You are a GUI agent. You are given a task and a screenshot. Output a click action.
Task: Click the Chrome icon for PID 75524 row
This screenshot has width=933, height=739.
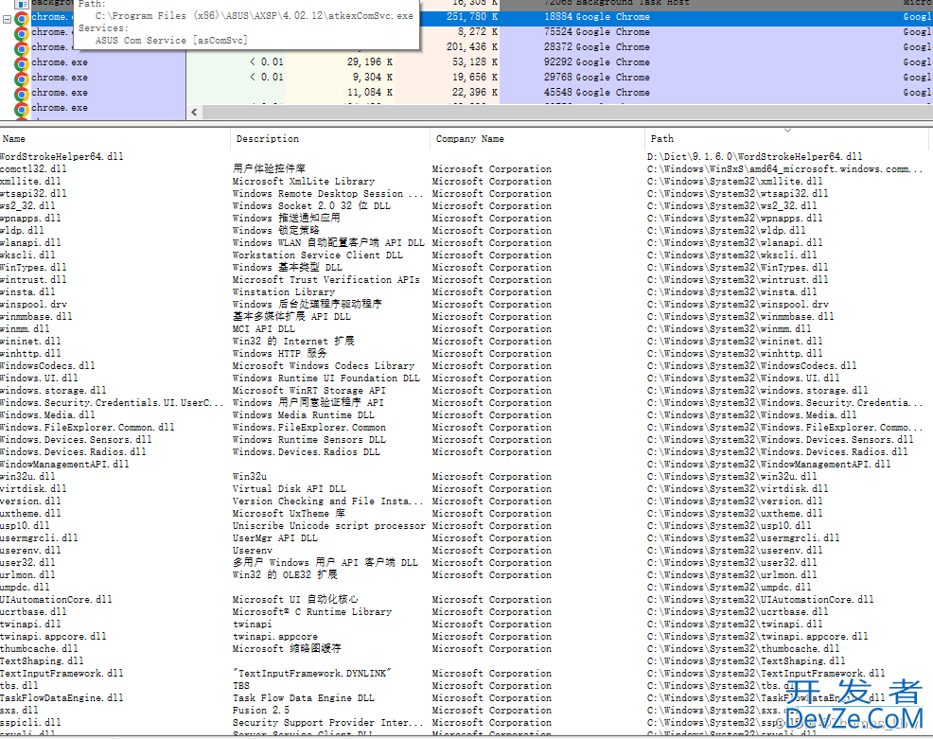pos(22,33)
